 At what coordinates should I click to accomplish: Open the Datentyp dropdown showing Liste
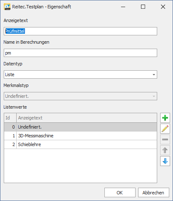[80, 74]
